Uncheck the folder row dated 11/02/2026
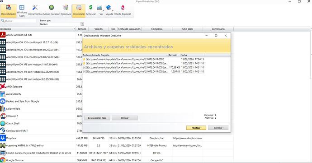The height and width of the screenshot is (163, 312). [88, 59]
